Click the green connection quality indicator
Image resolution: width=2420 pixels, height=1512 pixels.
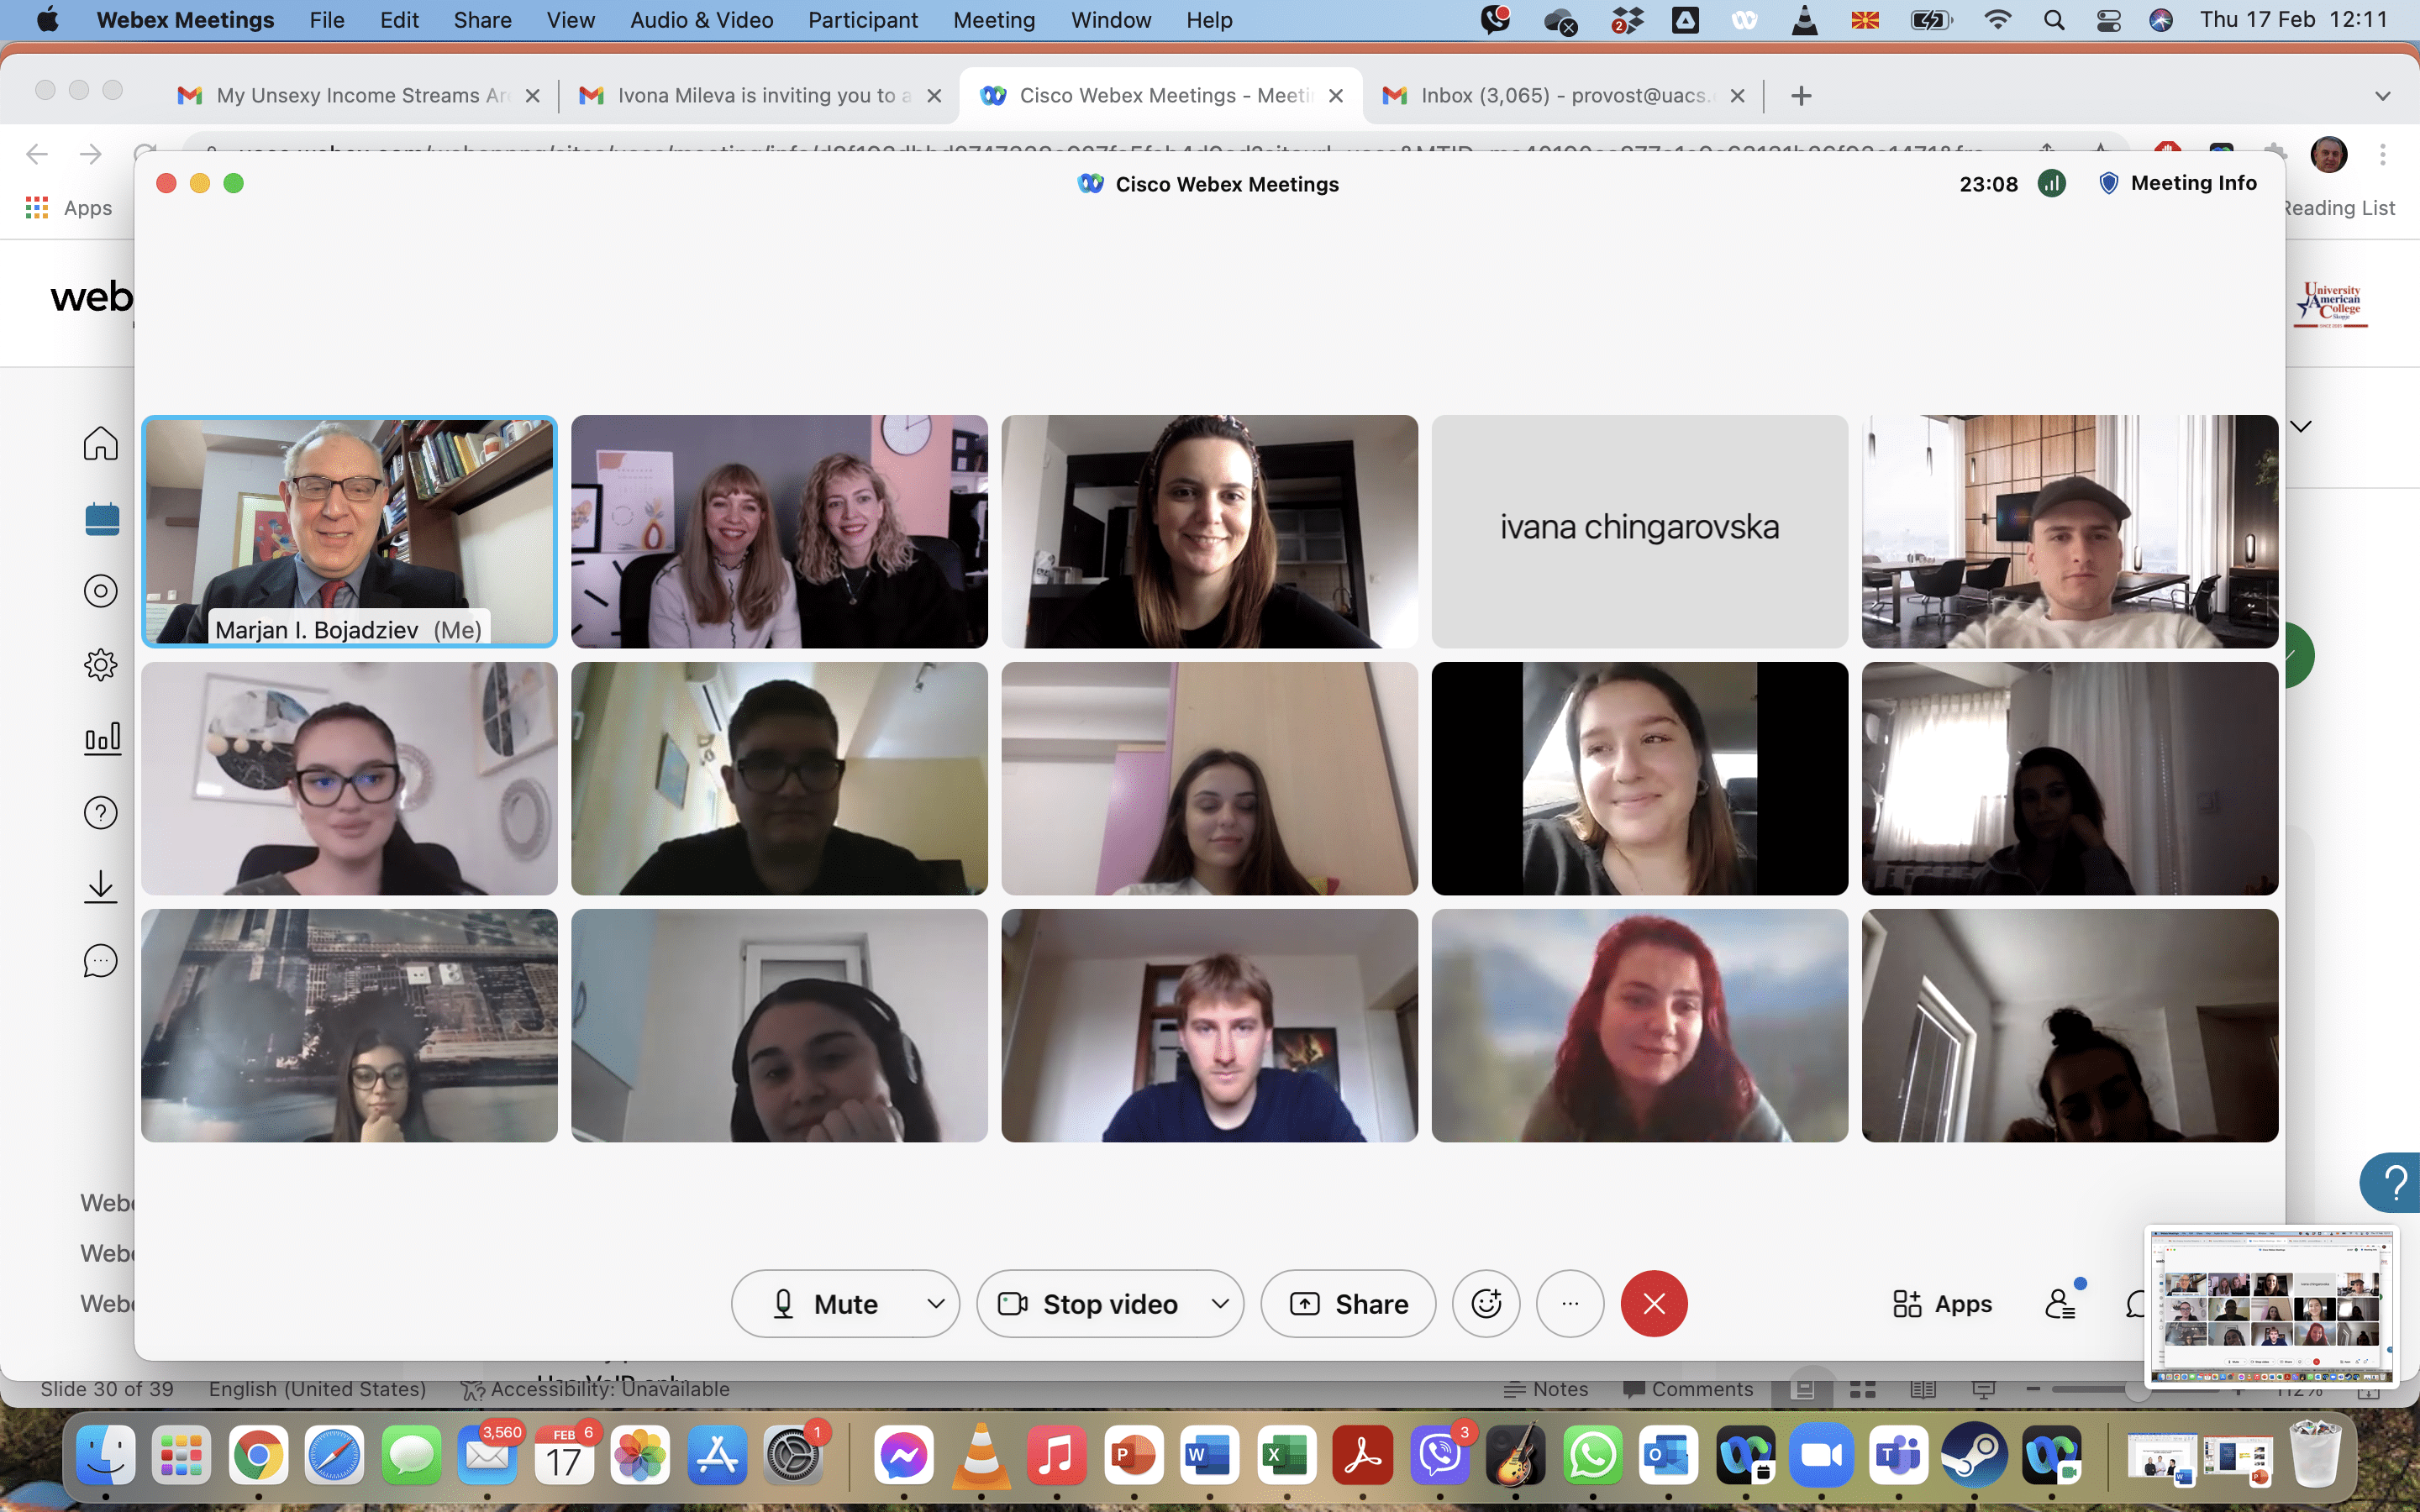(x=2051, y=184)
